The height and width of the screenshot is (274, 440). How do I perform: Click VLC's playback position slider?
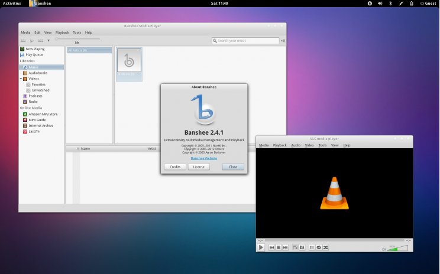tap(334, 240)
